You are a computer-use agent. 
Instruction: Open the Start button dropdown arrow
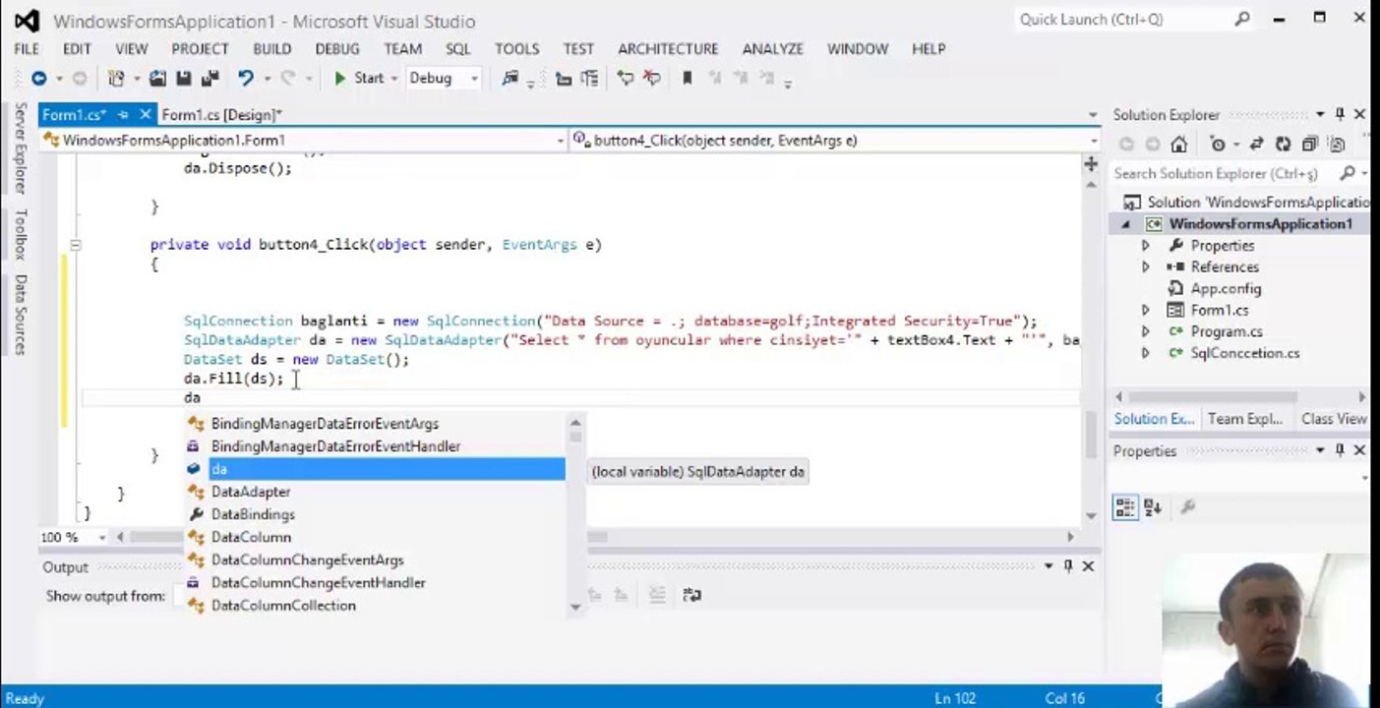pyautogui.click(x=393, y=79)
